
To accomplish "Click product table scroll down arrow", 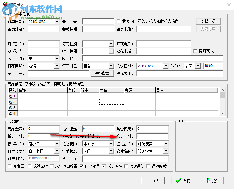I will point(223,113).
